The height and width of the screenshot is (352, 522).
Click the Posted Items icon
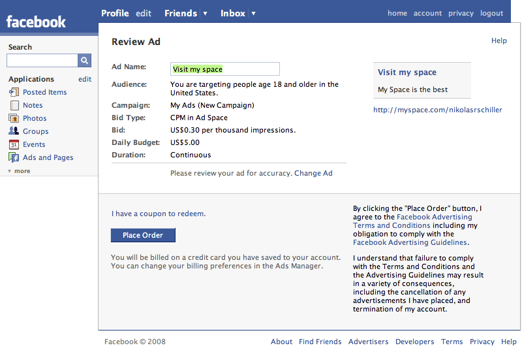click(14, 92)
